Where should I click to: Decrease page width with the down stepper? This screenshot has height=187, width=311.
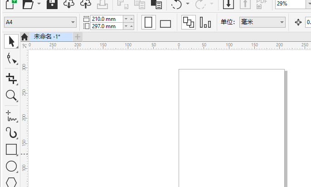click(x=126, y=19)
